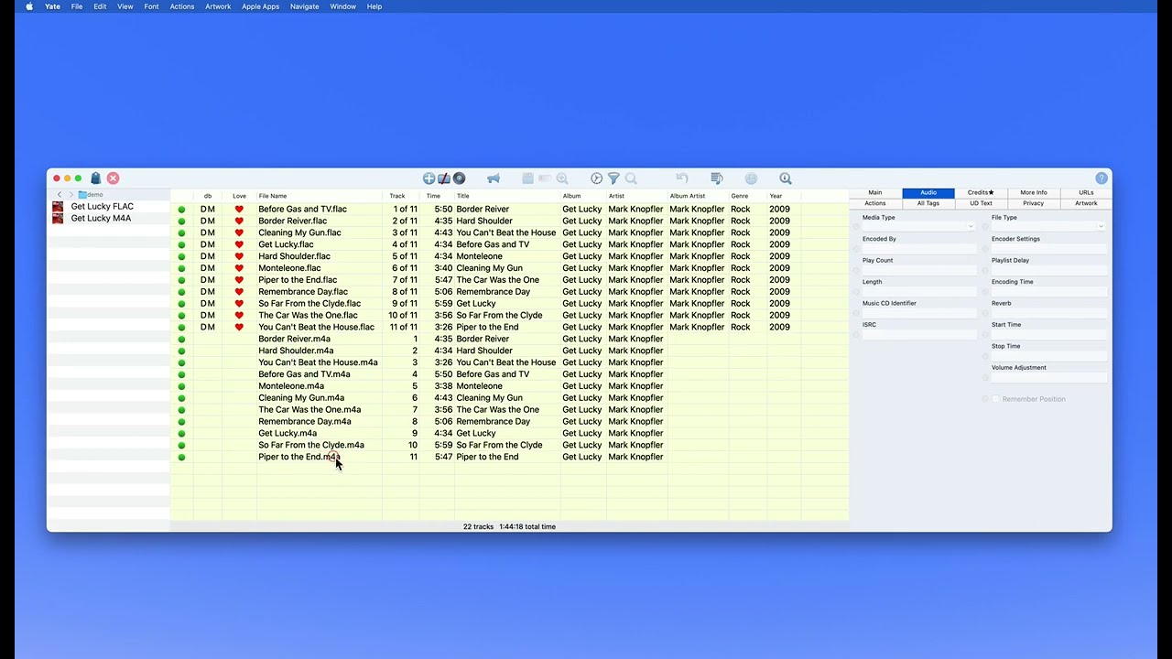Click the gray search magnifier beside the funnel
This screenshot has width=1172, height=659.
tap(631, 178)
